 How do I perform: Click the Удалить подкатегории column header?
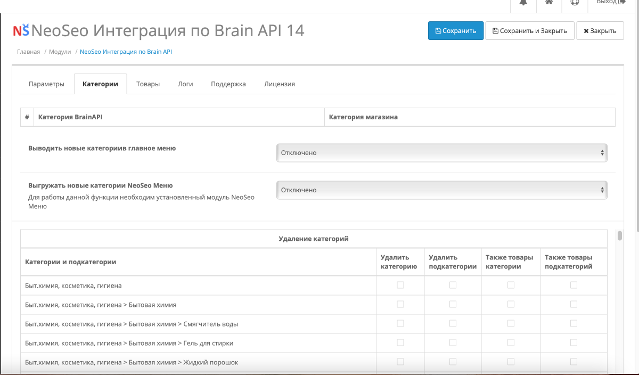pos(453,262)
